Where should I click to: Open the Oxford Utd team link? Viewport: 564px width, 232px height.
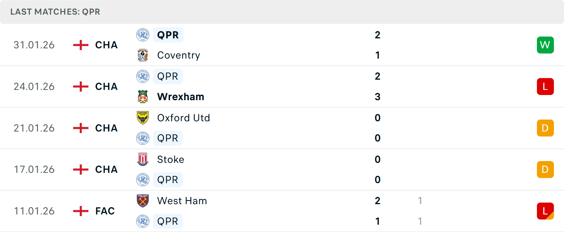(x=184, y=118)
